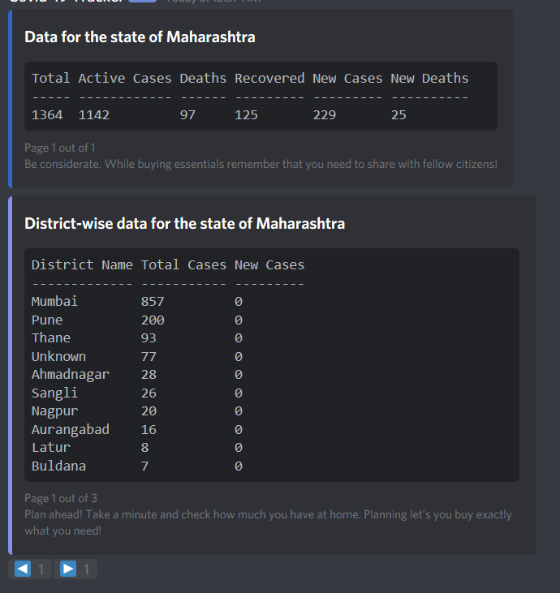Select the Ahmadnagar district name
The height and width of the screenshot is (593, 560).
70,374
